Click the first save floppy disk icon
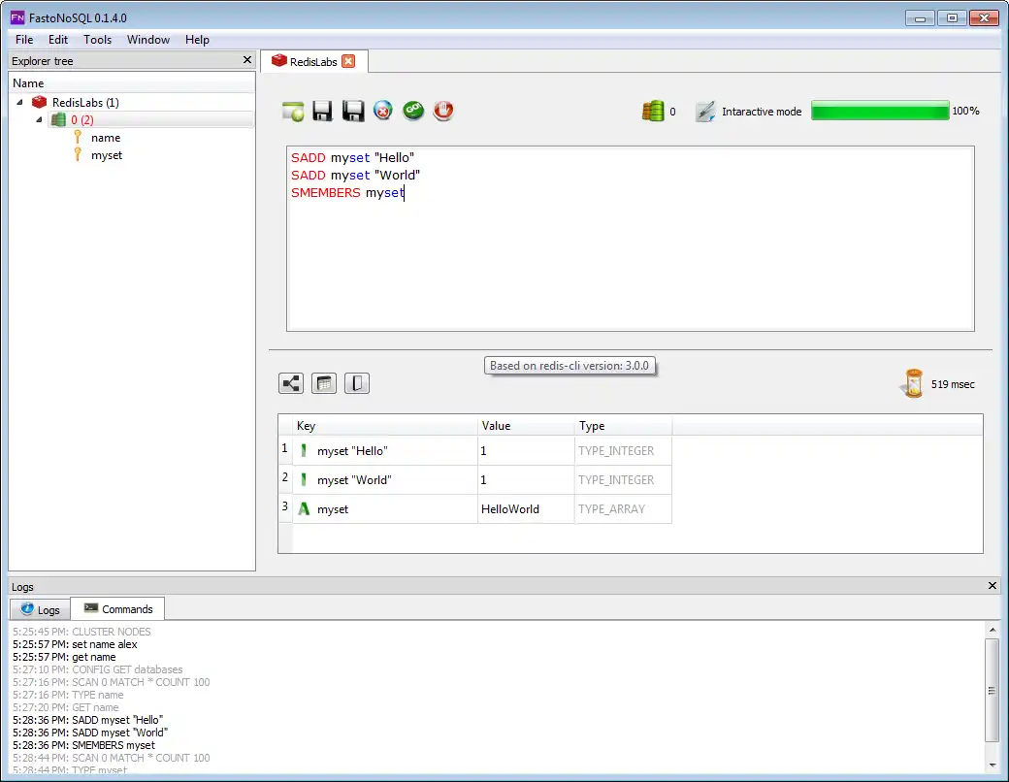This screenshot has height=782, width=1009. click(x=322, y=111)
